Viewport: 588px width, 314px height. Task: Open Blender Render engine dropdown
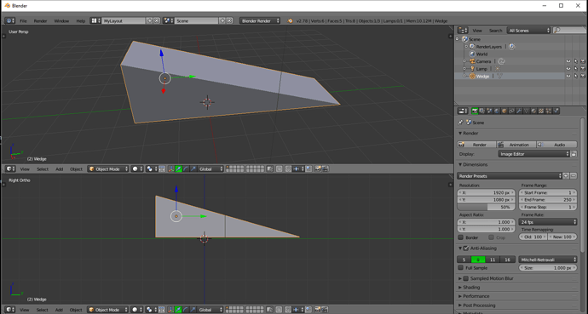point(260,21)
